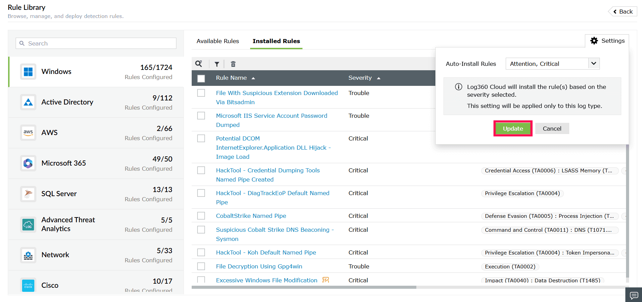Open CobaltStrike Named Pipe rule link
The height and width of the screenshot is (302, 642).
(251, 216)
